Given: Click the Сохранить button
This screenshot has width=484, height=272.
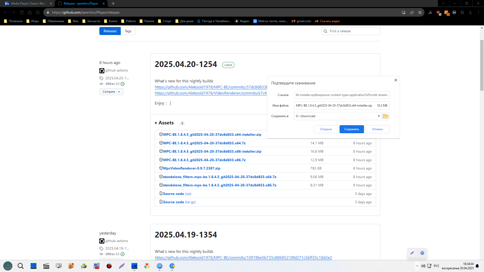Looking at the screenshot, I should click(x=352, y=129).
